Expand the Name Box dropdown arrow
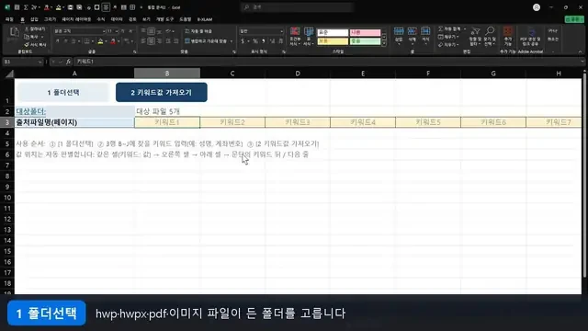Image resolution: width=588 pixels, height=331 pixels. coord(40,62)
